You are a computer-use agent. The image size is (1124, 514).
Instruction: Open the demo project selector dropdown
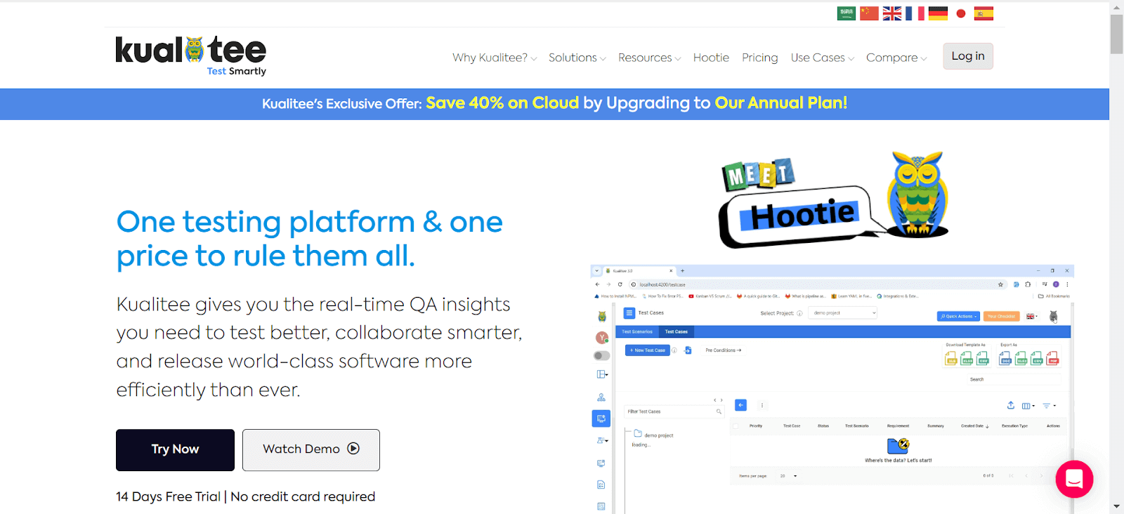[x=843, y=313]
